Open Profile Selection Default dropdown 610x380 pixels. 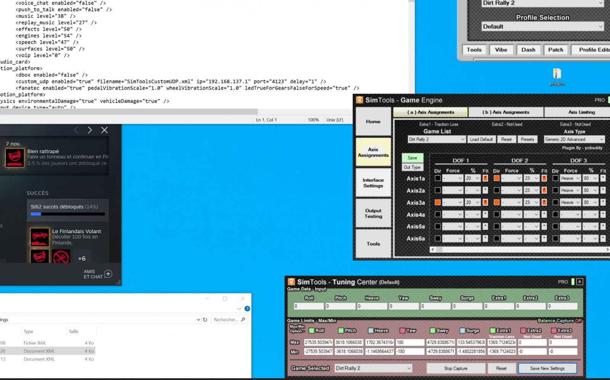click(543, 26)
